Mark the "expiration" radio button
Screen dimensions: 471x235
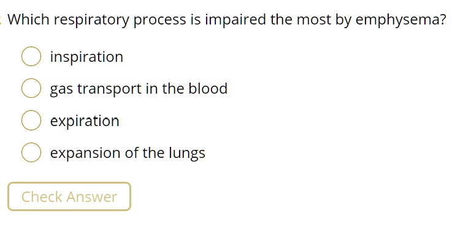point(31,120)
